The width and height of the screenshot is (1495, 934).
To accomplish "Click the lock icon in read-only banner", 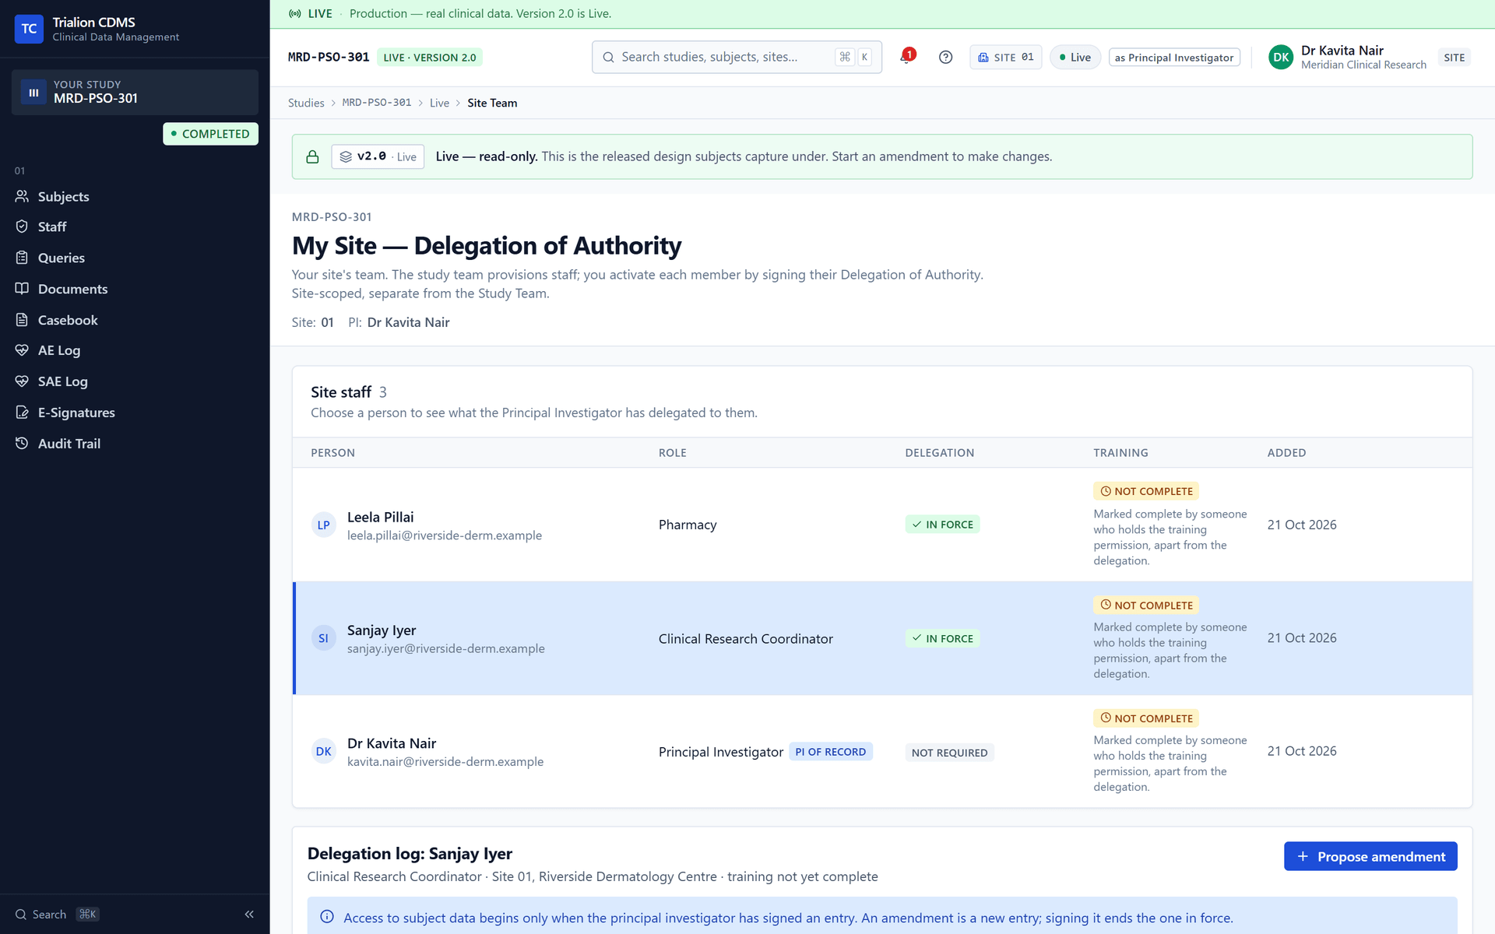I will (x=312, y=156).
